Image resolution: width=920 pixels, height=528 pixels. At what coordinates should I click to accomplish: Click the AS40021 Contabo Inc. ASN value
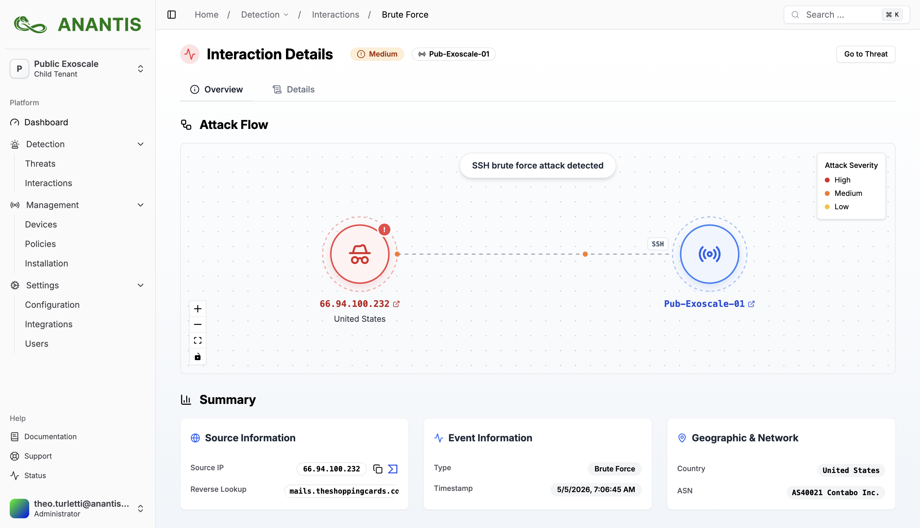click(x=835, y=492)
